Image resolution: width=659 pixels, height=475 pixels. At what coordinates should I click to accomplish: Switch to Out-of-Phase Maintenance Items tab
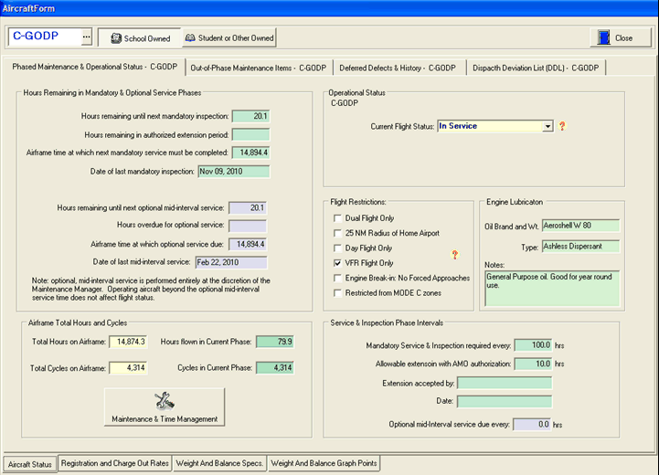tap(258, 68)
